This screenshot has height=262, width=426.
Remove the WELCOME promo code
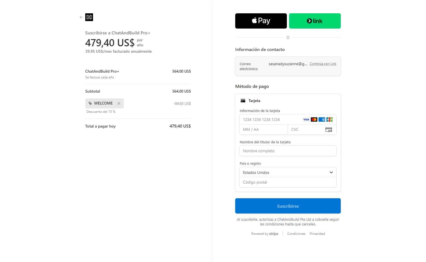point(119,103)
